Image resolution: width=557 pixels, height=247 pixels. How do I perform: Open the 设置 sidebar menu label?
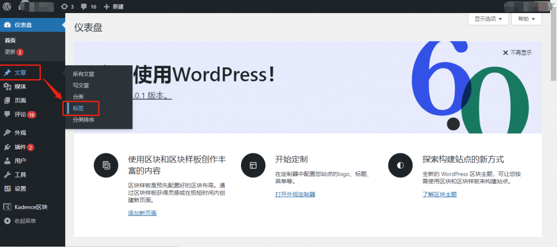tap(20, 188)
